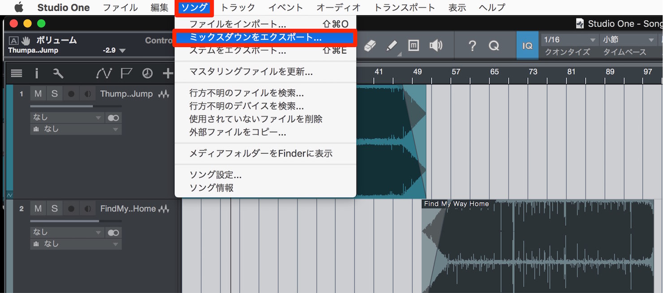Select the Eraser tool

coord(370,45)
